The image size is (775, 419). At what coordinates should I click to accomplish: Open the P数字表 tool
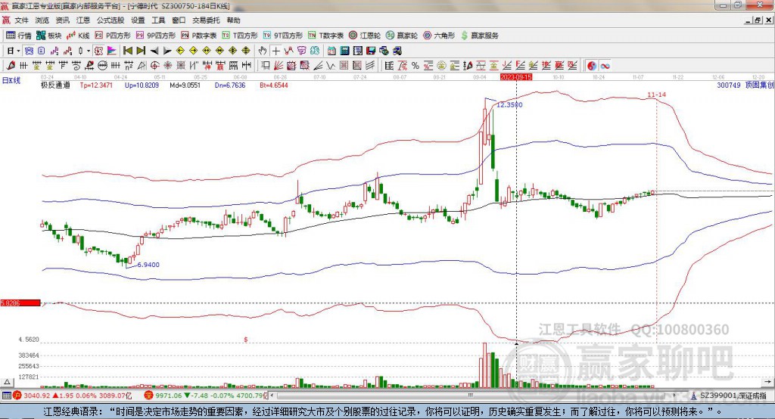click(199, 36)
